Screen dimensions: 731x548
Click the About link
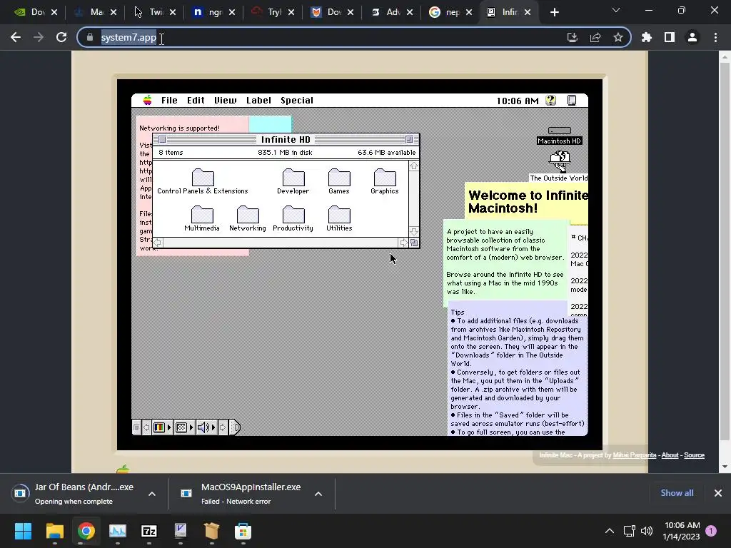click(x=670, y=455)
